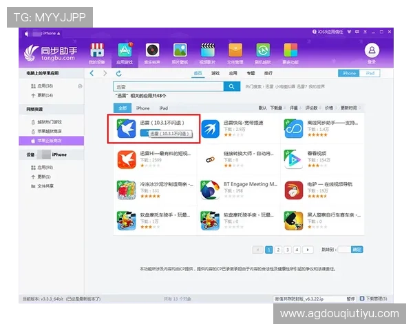Viewport: 413px width, 331px height.
Task: Open the skin (shirt) icon in title bar
Action: [349, 32]
